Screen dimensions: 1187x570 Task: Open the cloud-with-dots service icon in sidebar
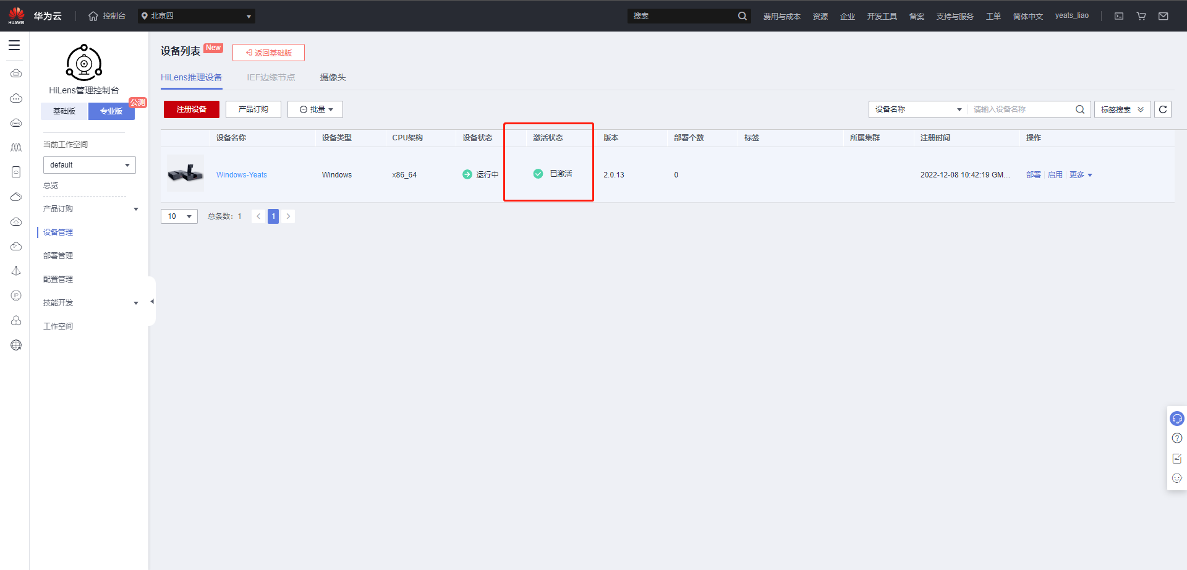click(x=16, y=98)
